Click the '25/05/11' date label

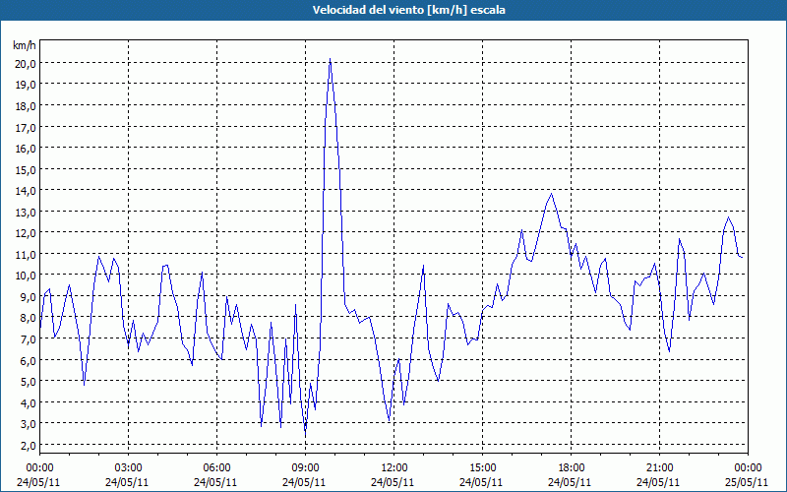click(747, 482)
